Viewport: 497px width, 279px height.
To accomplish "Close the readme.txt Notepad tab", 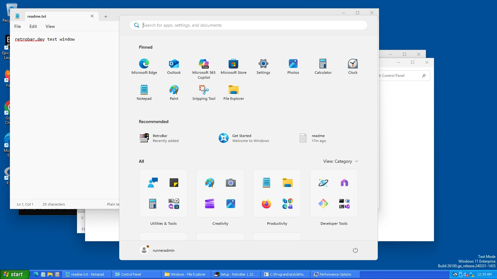I will (x=92, y=16).
